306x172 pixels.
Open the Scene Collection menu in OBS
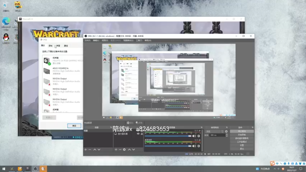point(128,41)
